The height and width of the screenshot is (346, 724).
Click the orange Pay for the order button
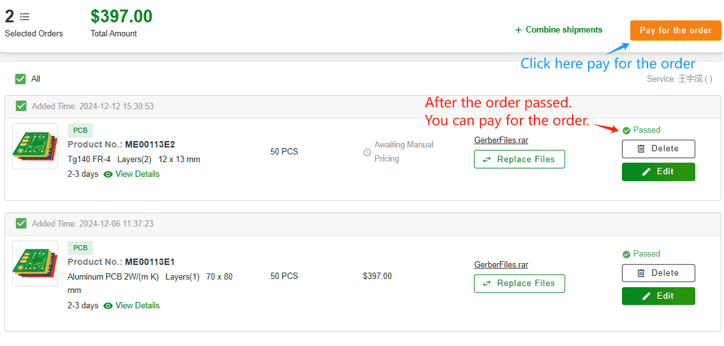[x=676, y=31]
